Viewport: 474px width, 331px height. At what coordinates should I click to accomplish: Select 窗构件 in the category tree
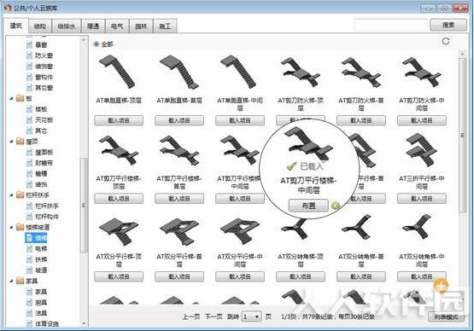44,77
